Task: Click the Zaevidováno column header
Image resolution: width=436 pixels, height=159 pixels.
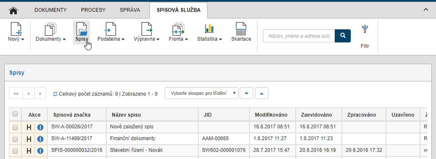Action: (318, 115)
